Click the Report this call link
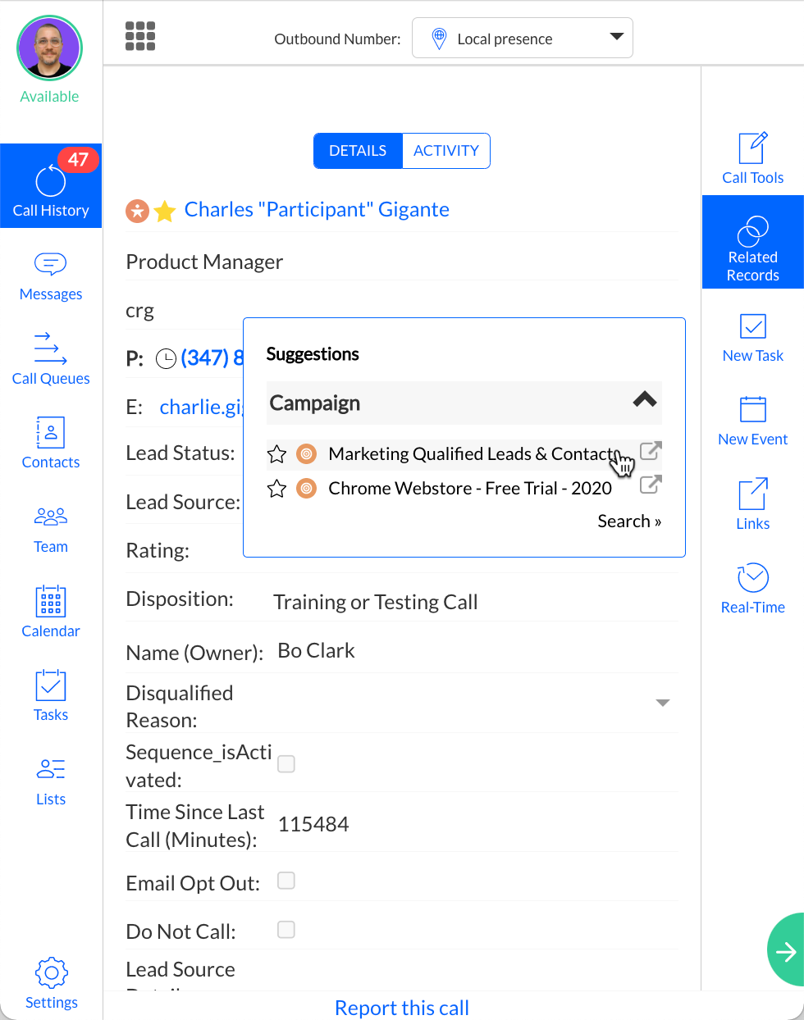 [402, 1008]
